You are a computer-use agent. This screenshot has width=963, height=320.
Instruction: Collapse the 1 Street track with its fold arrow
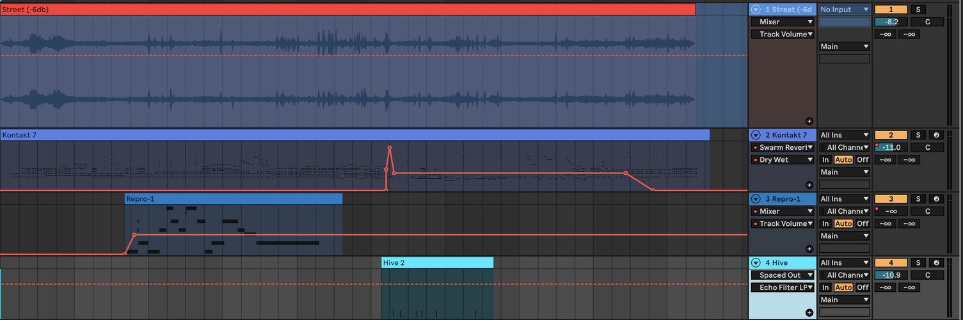pos(756,10)
